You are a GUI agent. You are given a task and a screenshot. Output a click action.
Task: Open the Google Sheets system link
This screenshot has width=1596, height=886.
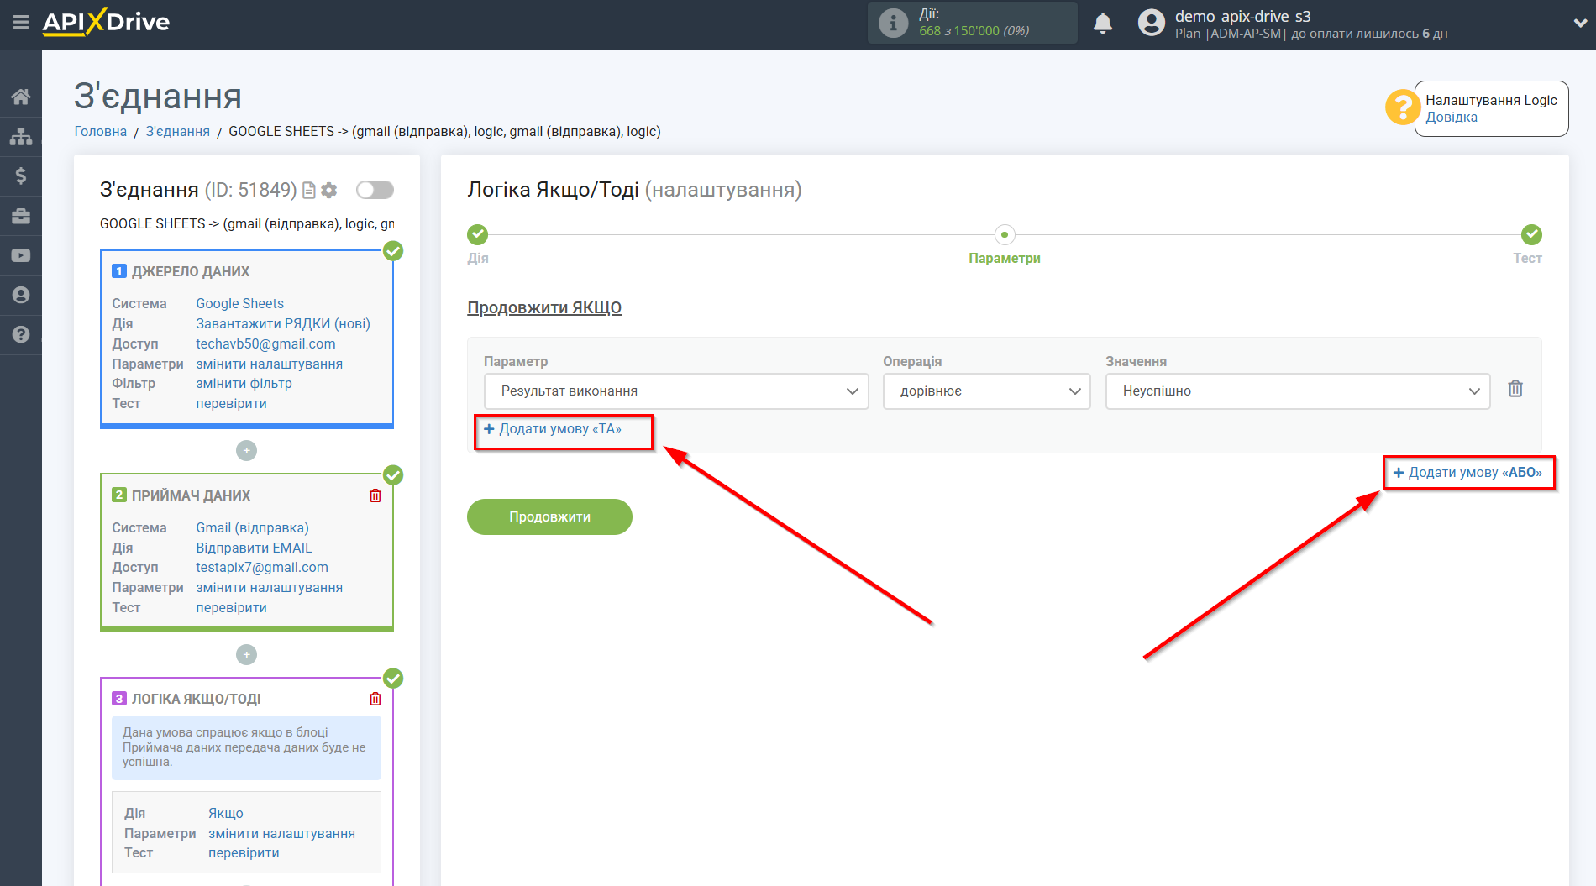click(x=240, y=304)
